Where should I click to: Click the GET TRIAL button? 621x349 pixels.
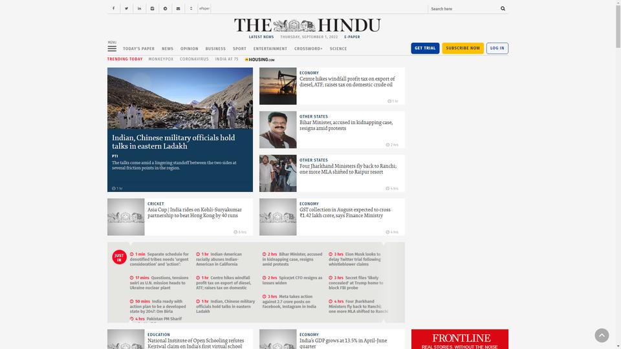coord(425,48)
